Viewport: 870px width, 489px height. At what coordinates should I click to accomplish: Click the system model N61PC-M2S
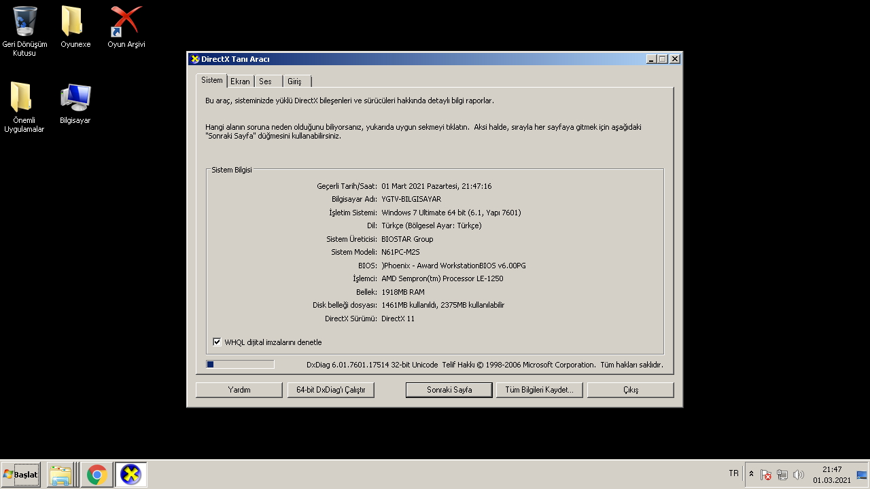tap(401, 252)
